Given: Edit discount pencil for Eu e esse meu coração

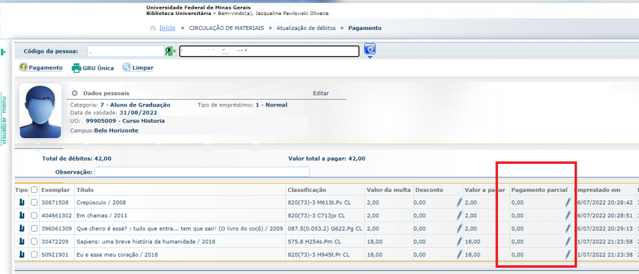Looking at the screenshot, I should [459, 255].
